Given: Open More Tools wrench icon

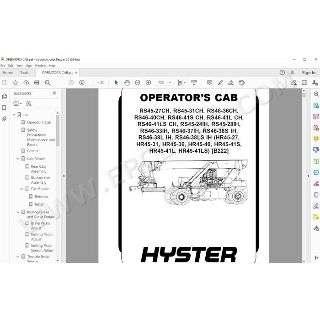Looking at the screenshot, I should click(x=316, y=228).
